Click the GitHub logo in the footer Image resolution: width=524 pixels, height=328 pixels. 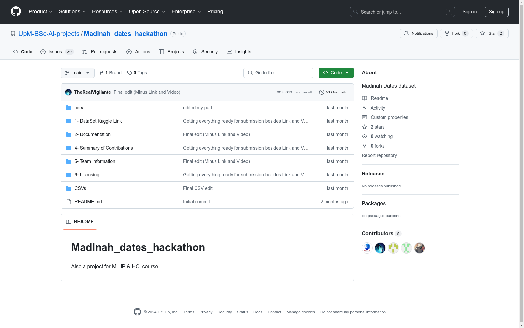[x=137, y=312]
